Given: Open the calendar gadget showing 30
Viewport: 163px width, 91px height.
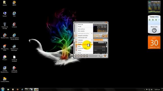Looking at the screenshot, I should coord(154,42).
